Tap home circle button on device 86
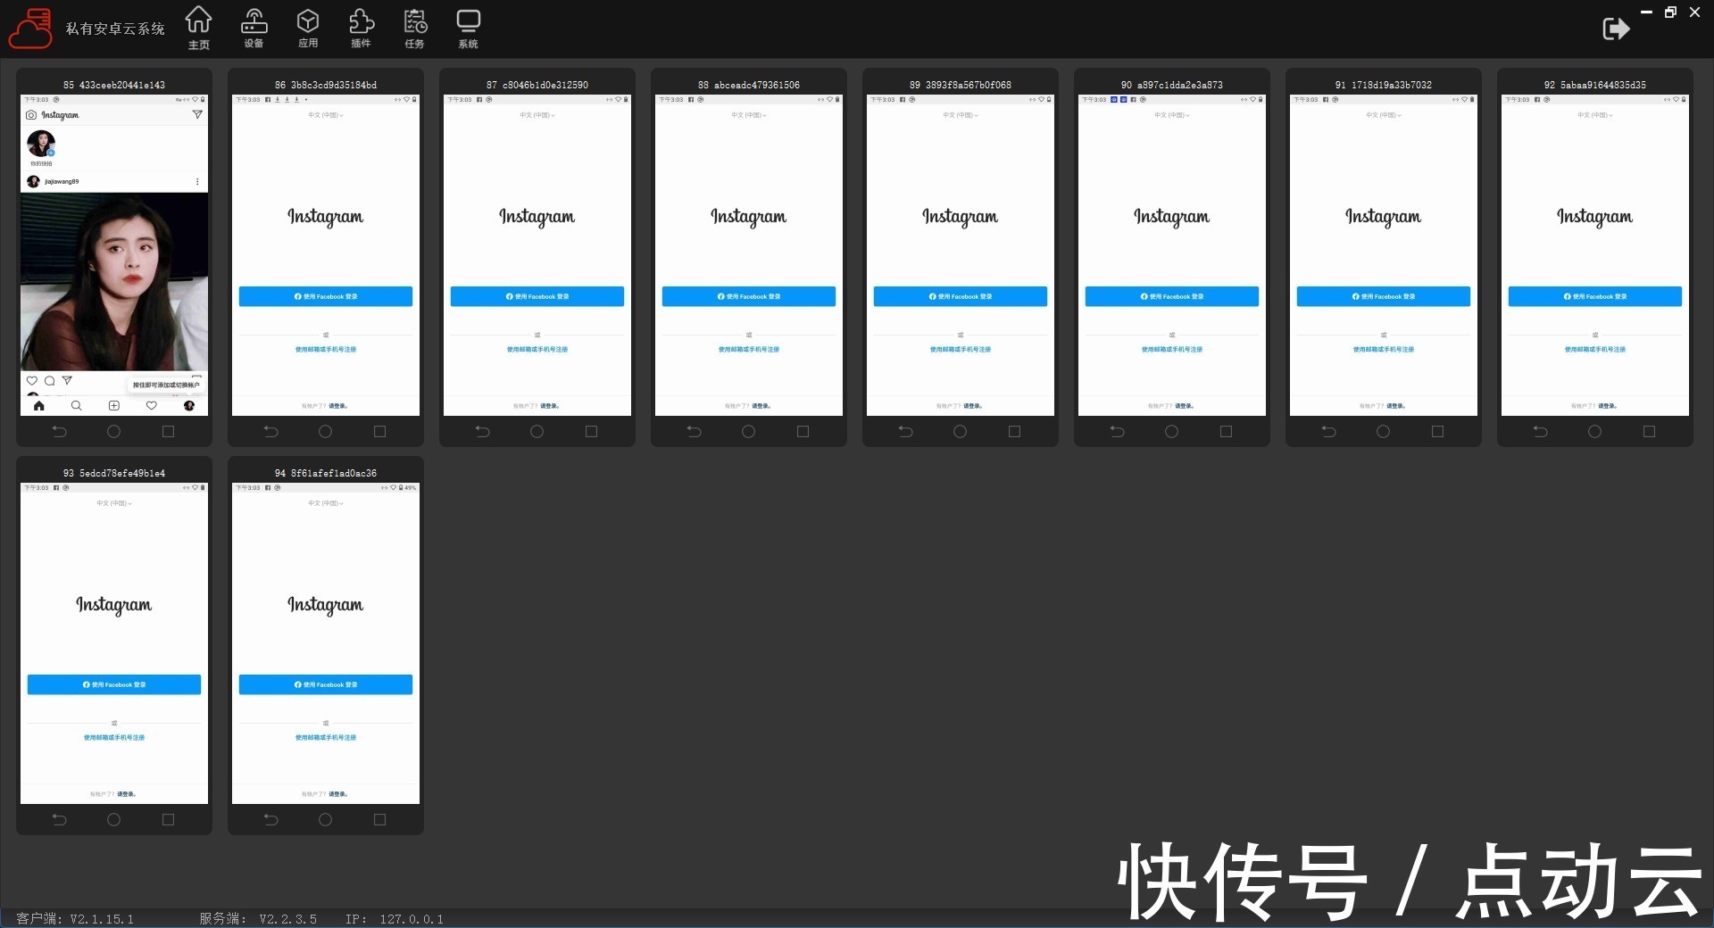The width and height of the screenshot is (1714, 928). click(325, 432)
